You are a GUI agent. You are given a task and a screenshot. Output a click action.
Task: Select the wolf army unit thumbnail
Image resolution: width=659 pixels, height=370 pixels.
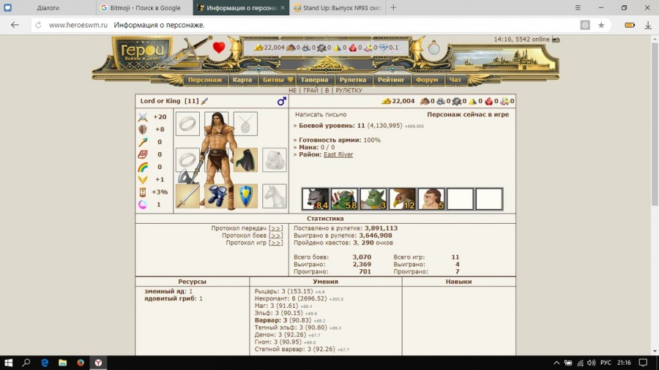tap(315, 199)
